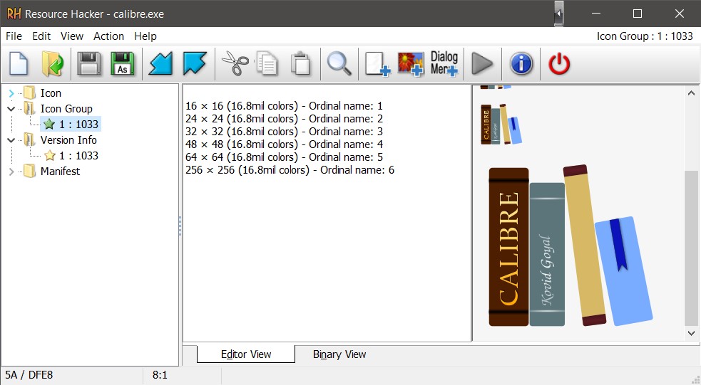This screenshot has width=701, height=385.
Task: Click the Icon folder icon in the tree
Action: click(x=29, y=93)
